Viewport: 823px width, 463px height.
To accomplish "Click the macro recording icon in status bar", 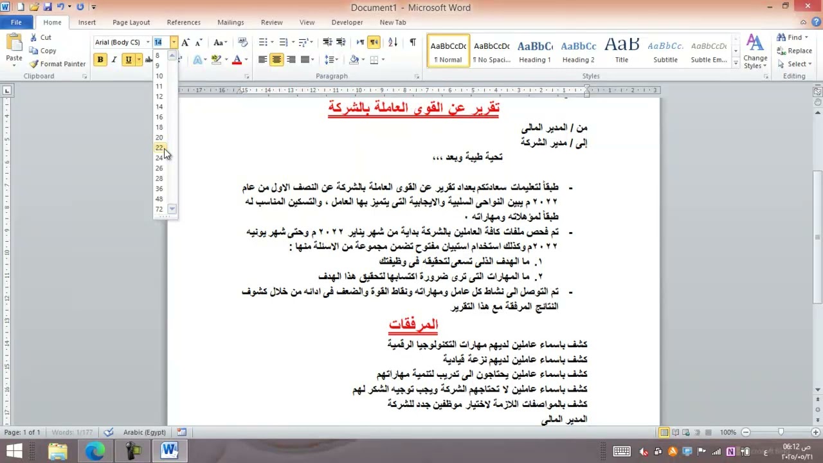I will coord(182,432).
